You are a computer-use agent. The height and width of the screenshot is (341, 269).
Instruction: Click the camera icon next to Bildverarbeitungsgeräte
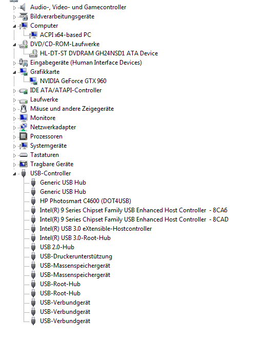click(x=24, y=16)
